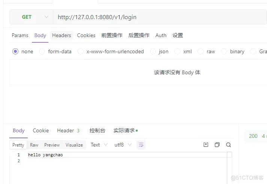
Task: Switch response view to Visualize
Action: (74, 145)
